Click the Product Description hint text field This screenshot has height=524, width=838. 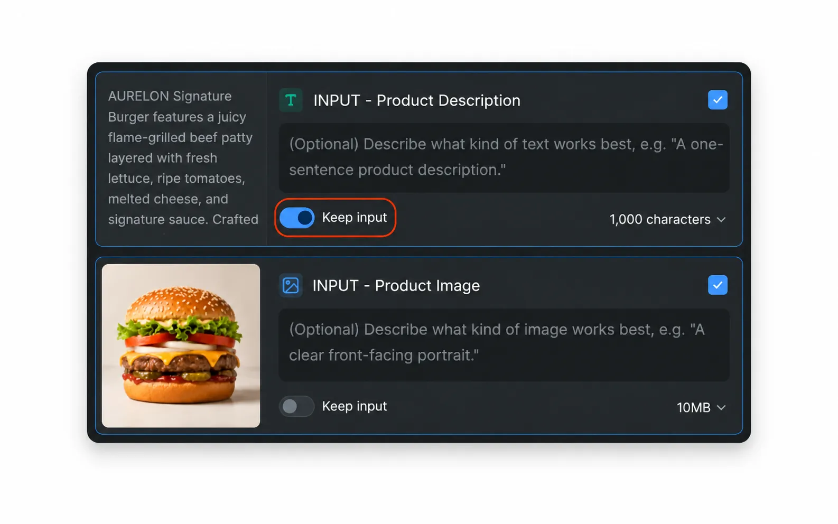[x=504, y=157]
